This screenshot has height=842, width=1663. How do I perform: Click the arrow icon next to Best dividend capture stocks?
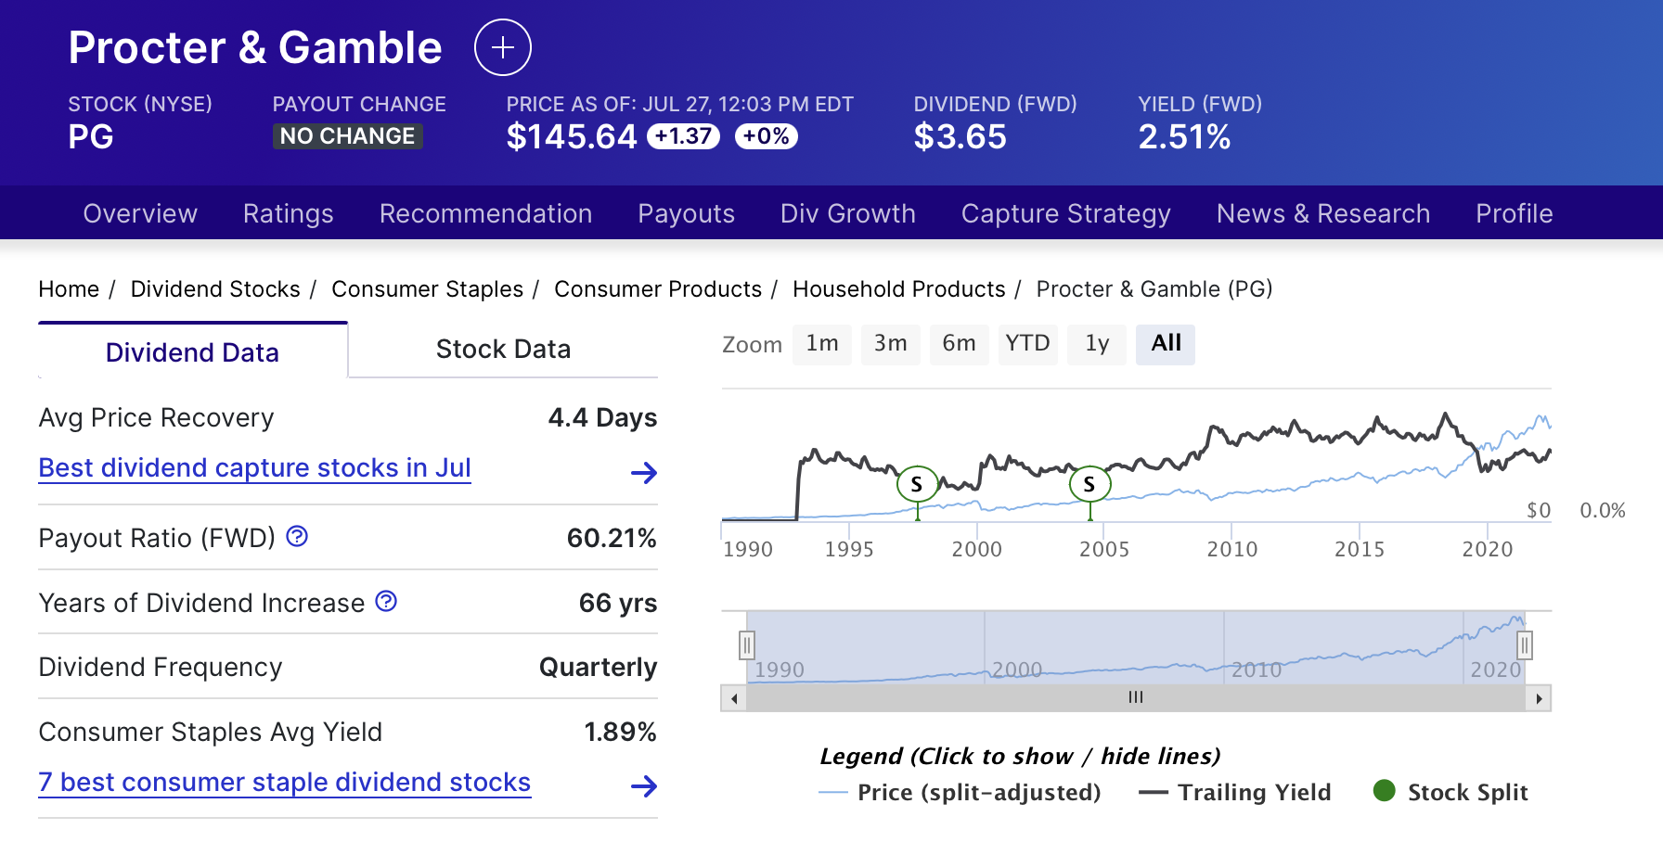644,473
